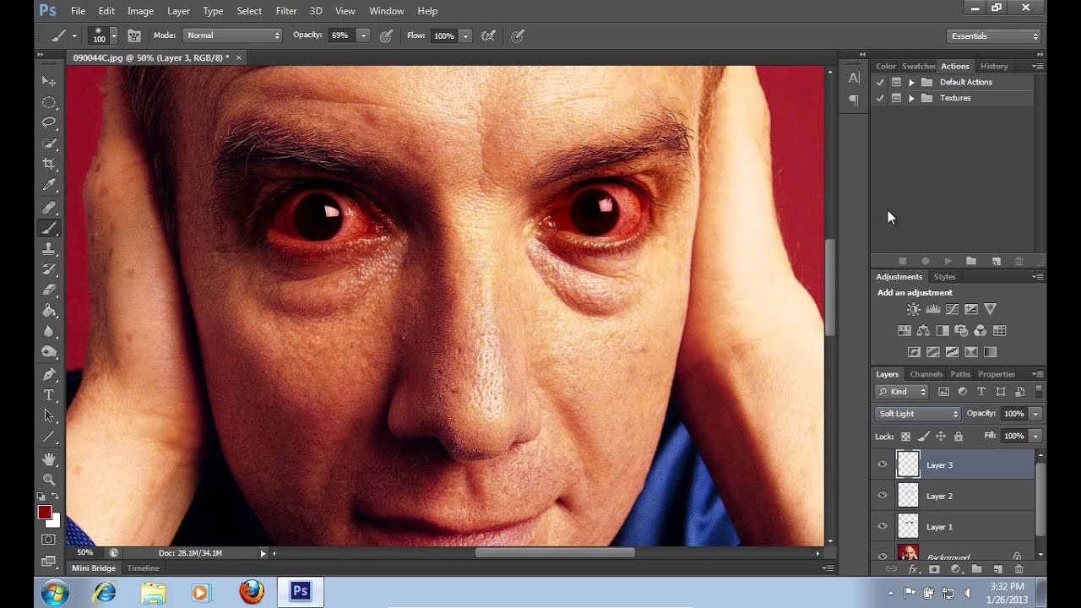This screenshot has height=608, width=1081.
Task: Select the Spot Healing Brush tool
Action: point(49,208)
